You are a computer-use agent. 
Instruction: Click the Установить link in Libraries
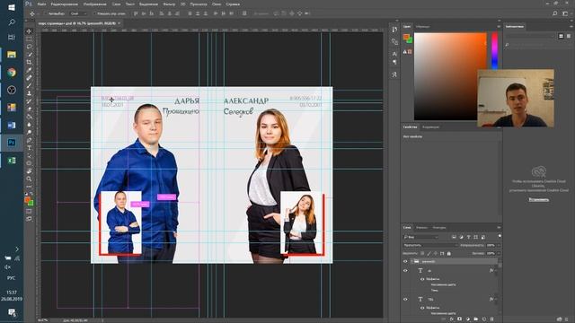pos(539,199)
